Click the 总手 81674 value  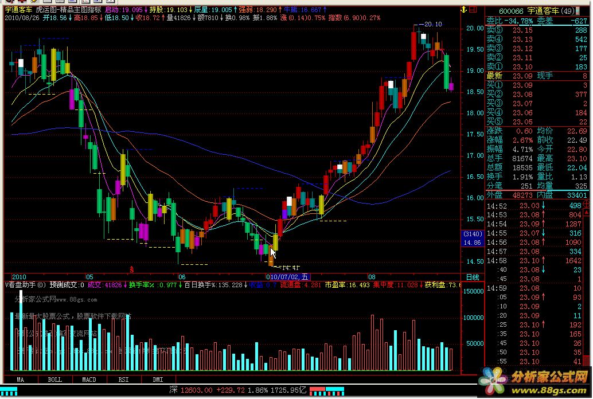tap(509, 158)
